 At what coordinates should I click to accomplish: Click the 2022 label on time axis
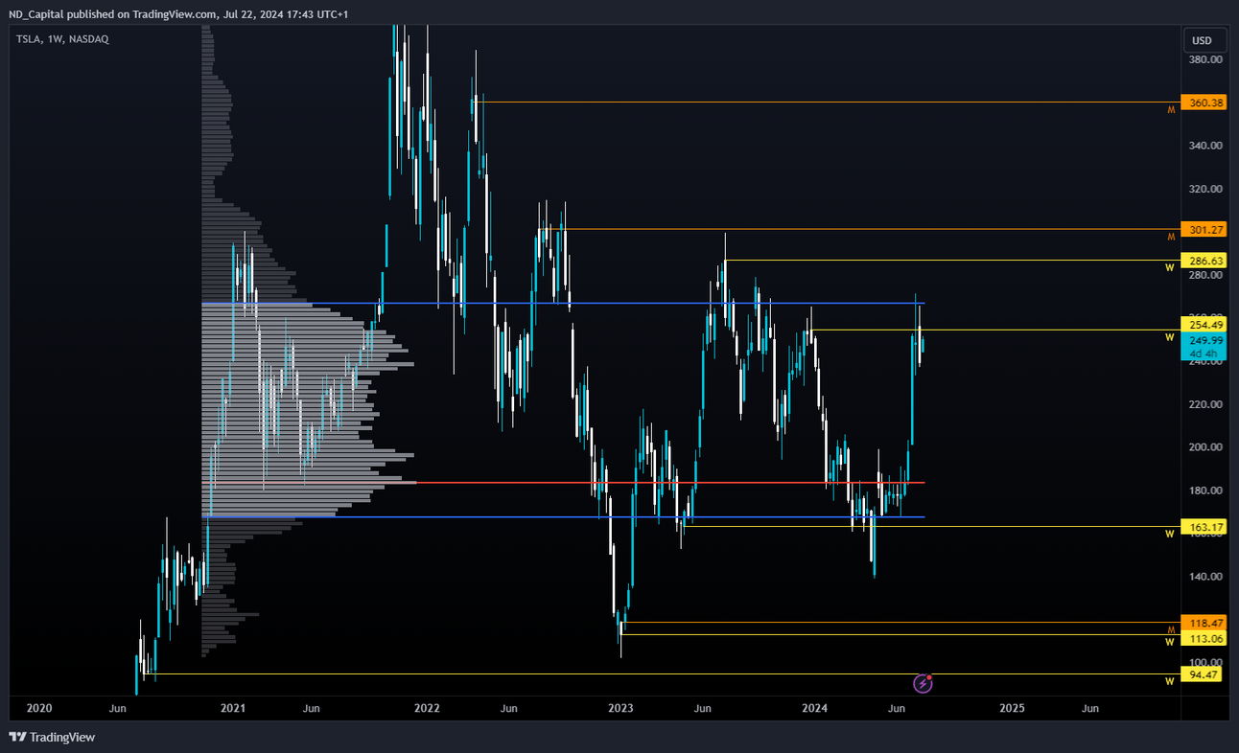pos(427,709)
